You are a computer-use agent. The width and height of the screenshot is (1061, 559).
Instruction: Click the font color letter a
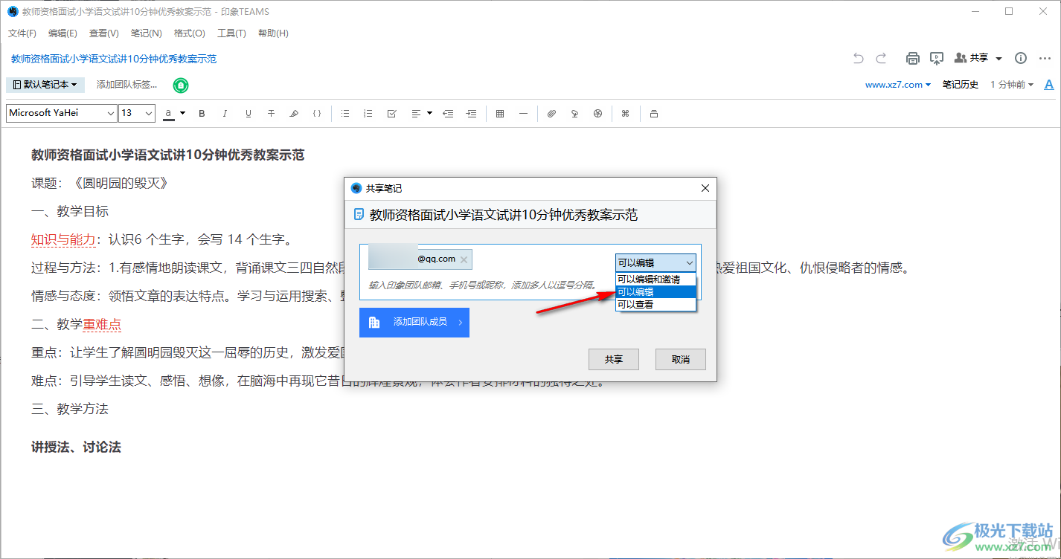click(x=169, y=113)
